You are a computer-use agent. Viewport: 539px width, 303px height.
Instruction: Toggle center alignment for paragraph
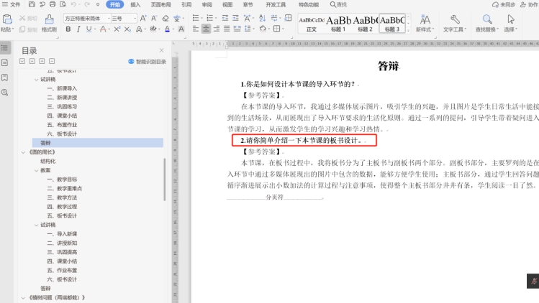click(x=207, y=29)
